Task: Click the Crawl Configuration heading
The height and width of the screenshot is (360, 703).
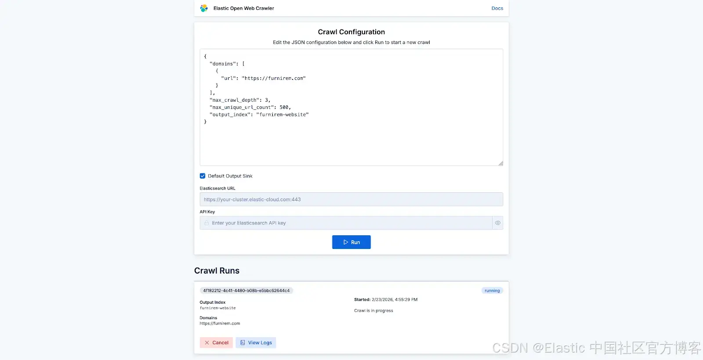Action: click(x=351, y=32)
